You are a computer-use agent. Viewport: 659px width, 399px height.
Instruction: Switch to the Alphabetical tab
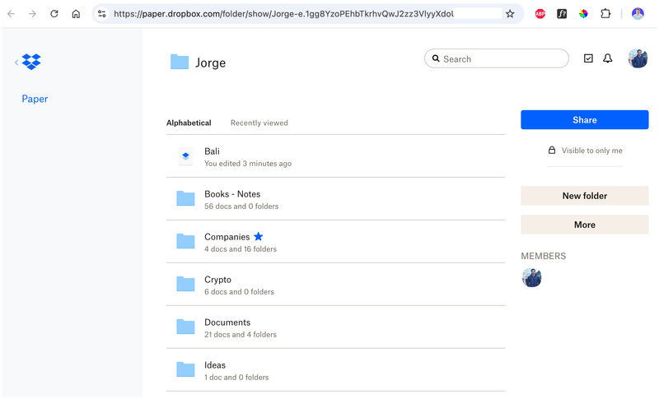pyautogui.click(x=189, y=123)
